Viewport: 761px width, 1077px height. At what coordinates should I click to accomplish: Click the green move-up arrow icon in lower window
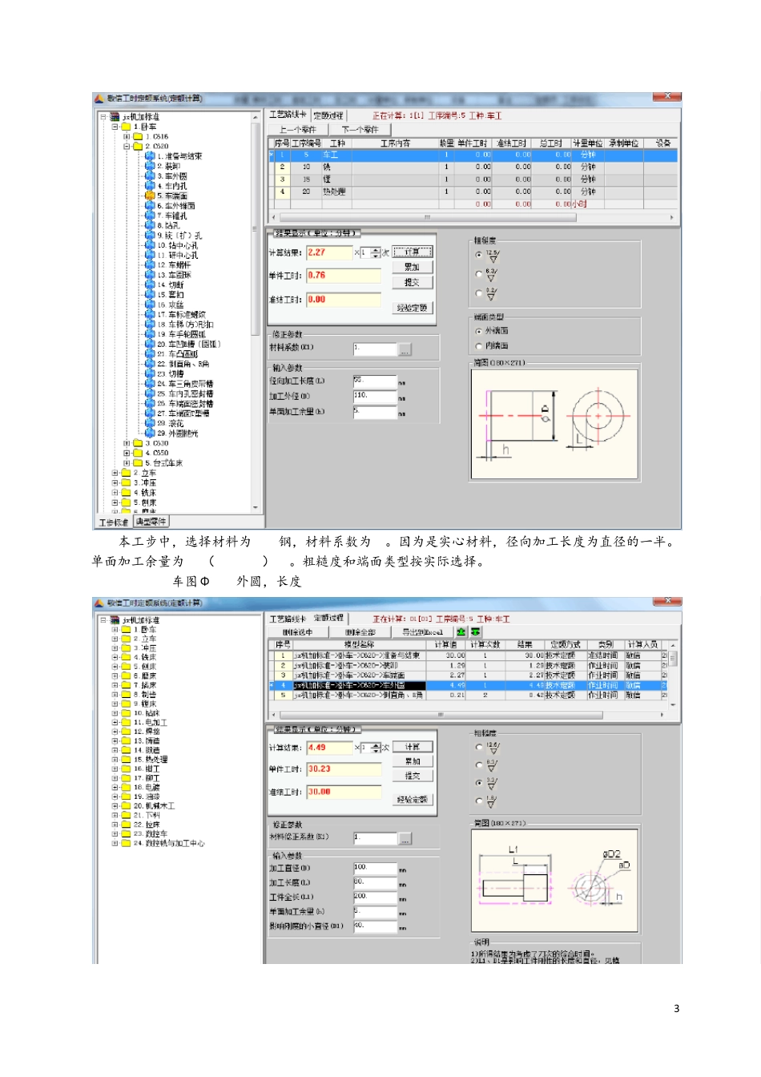click(x=461, y=632)
